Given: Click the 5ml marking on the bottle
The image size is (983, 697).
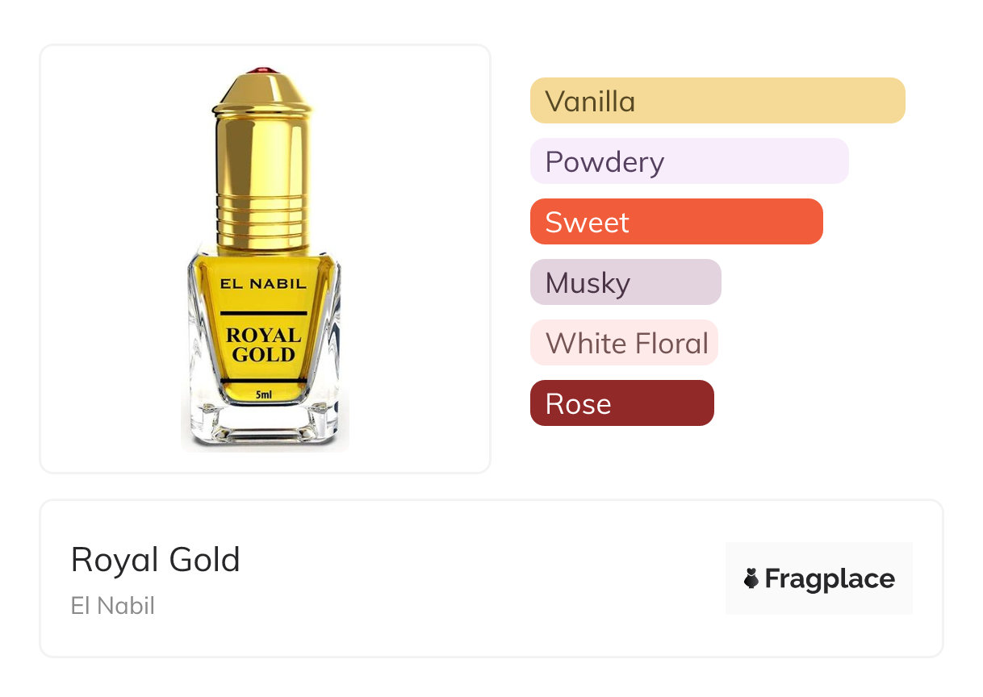Looking at the screenshot, I should 263,394.
